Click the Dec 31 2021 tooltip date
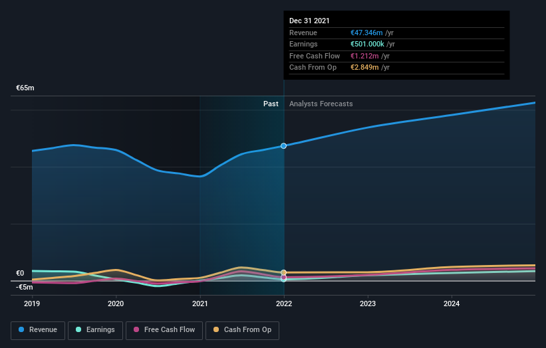This screenshot has width=546, height=348. tap(309, 21)
